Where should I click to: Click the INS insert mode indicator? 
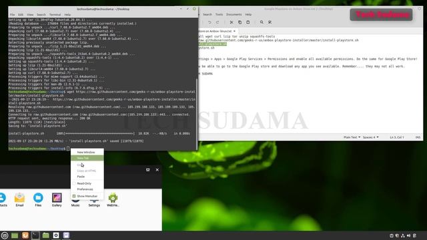pos(418,137)
